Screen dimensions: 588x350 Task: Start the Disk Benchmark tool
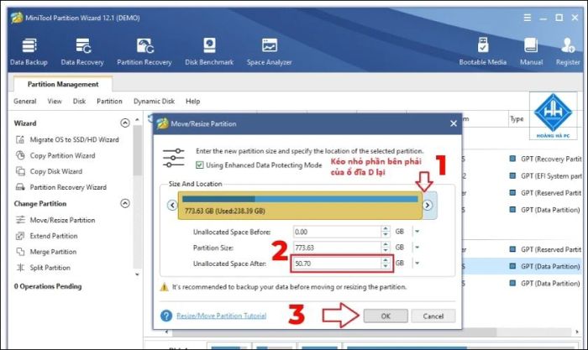(x=209, y=52)
